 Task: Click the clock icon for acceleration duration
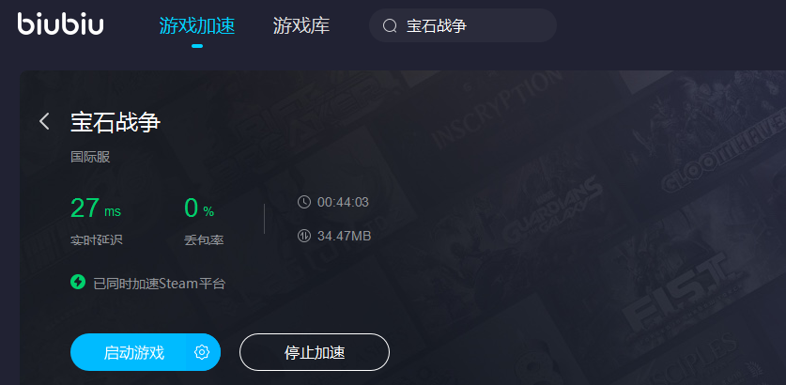pos(303,203)
